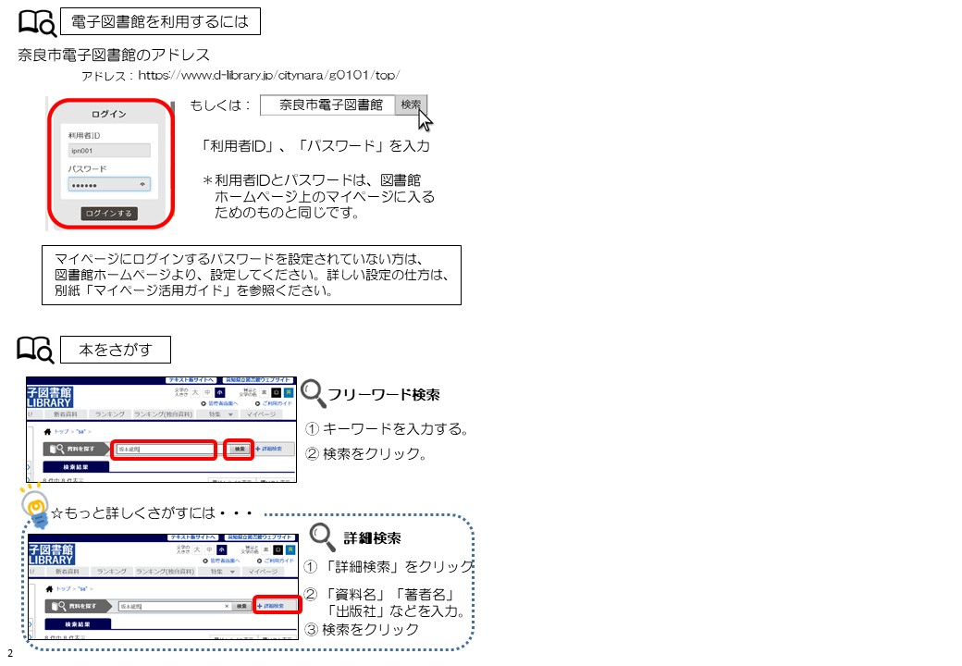962x666 pixels.
Task: Click the magnifier icon next to フリーワード検索
Action: click(x=314, y=394)
